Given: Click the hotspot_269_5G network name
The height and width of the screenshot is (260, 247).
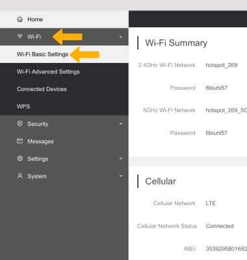Looking at the screenshot, I should click(226, 110).
